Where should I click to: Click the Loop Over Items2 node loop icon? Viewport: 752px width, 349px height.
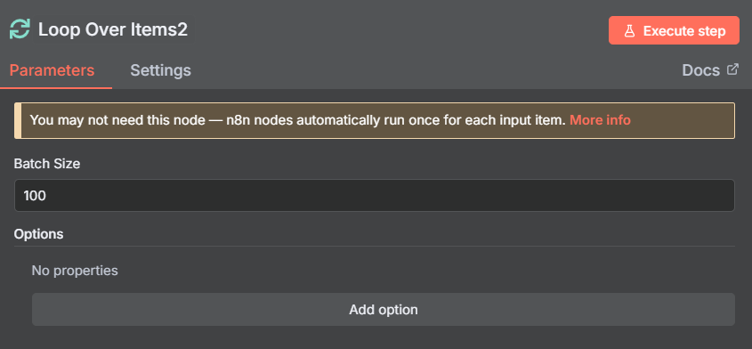[20, 29]
